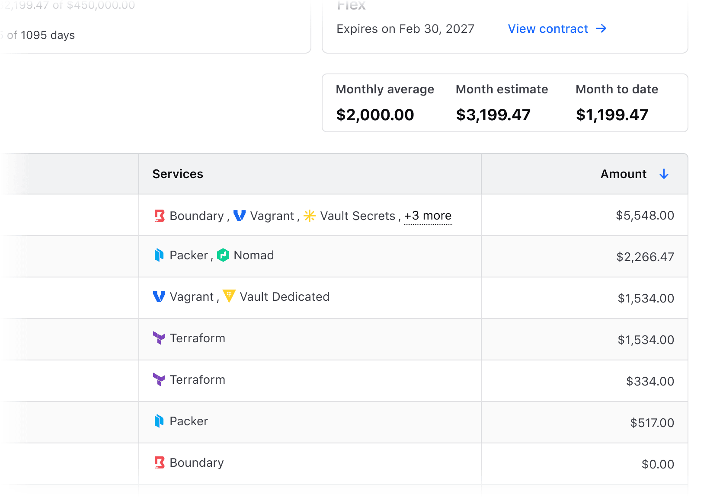Click the Boundary icon in the $0.00 row
This screenshot has width=723, height=497.
coord(160,462)
